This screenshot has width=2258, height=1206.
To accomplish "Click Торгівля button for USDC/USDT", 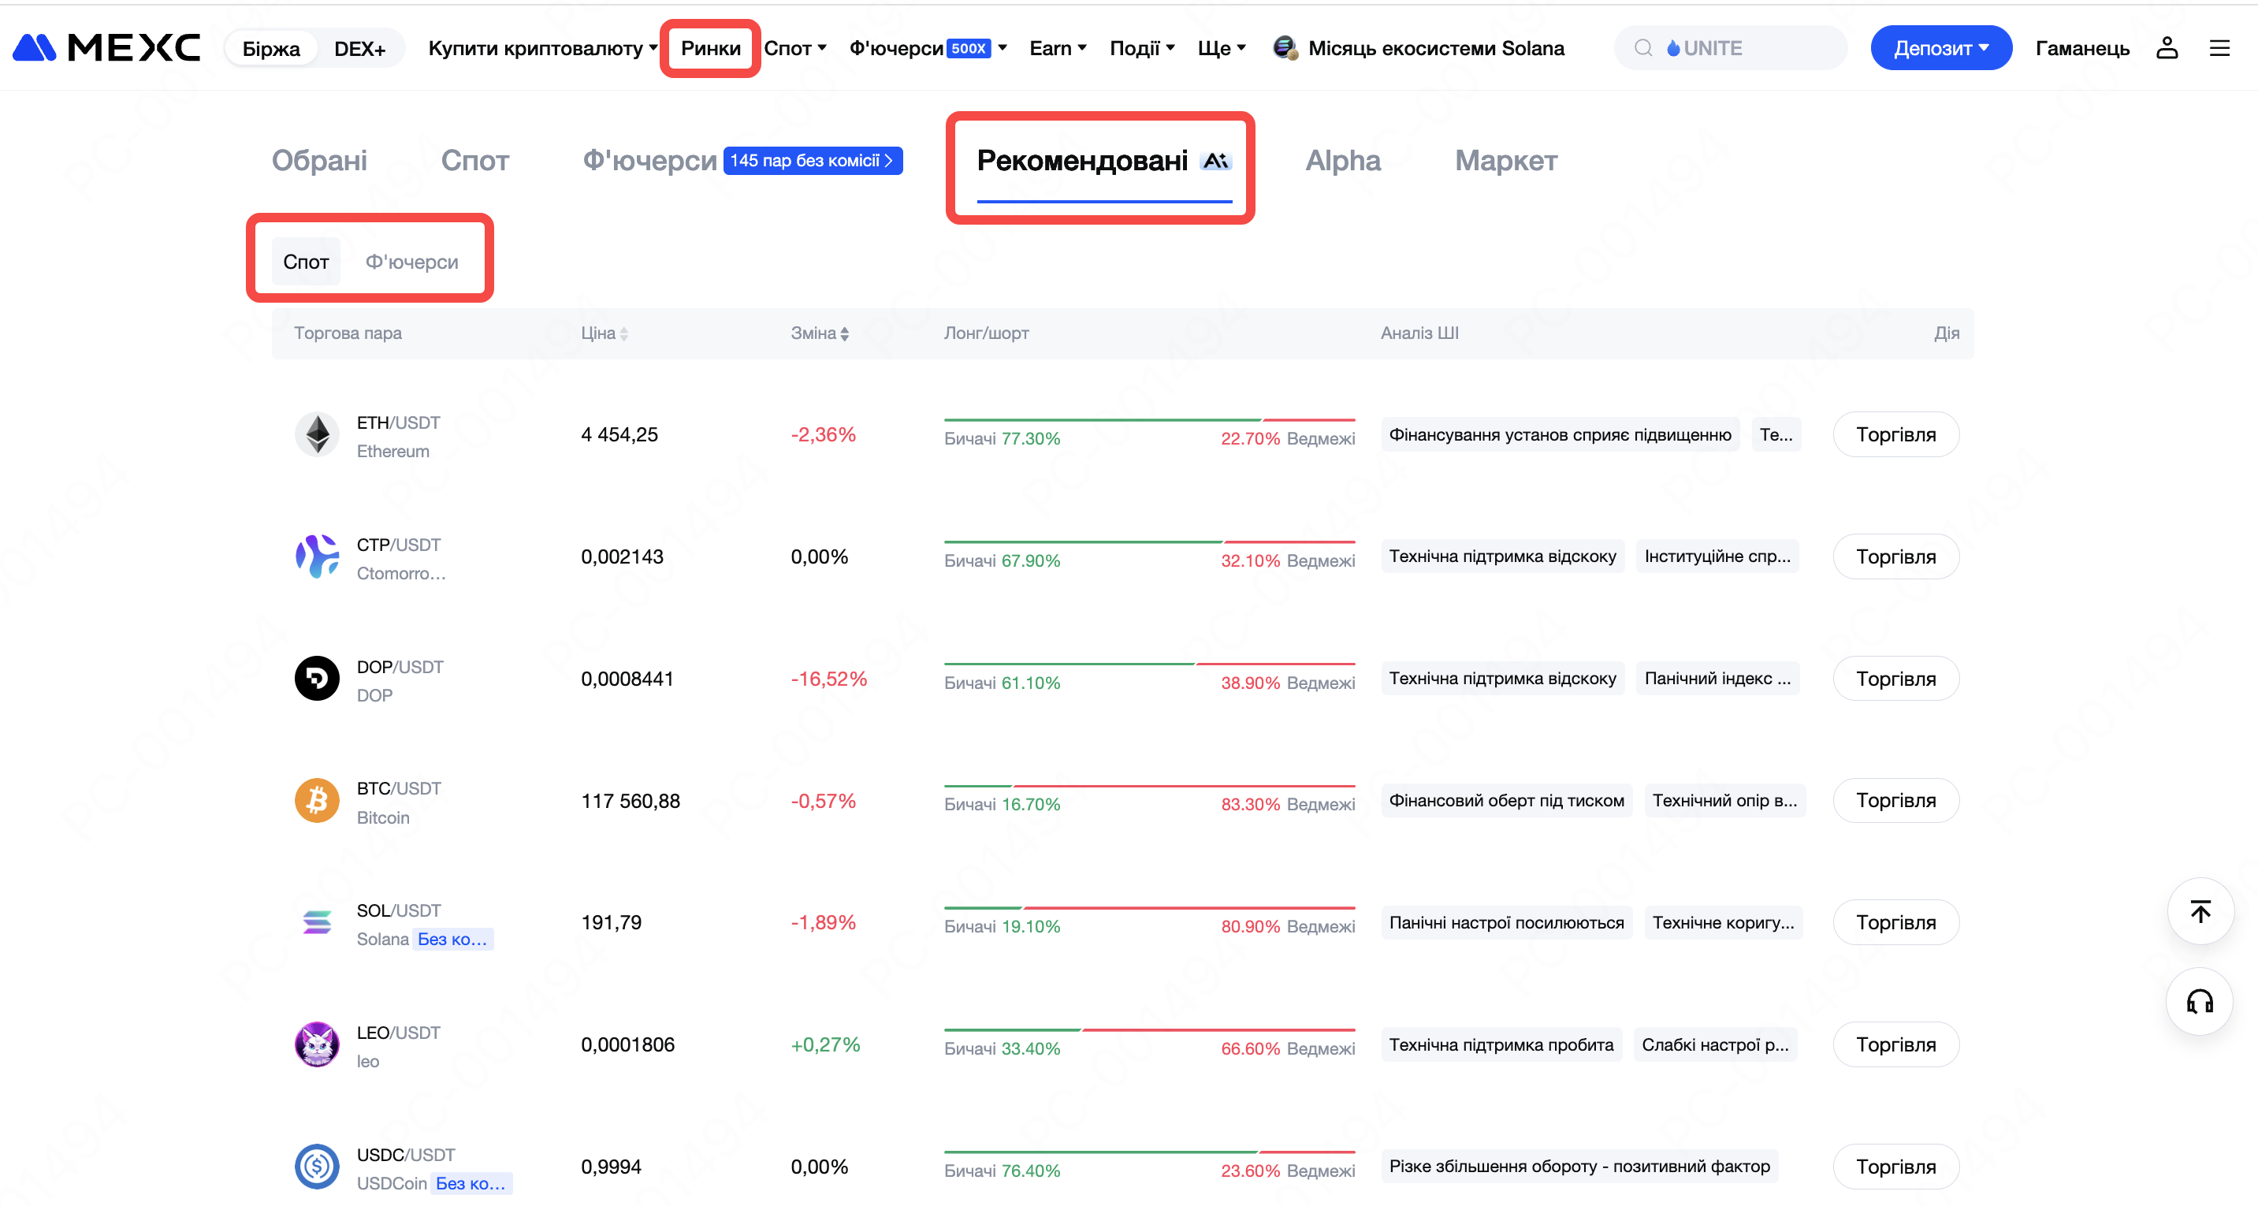I will tap(1895, 1167).
